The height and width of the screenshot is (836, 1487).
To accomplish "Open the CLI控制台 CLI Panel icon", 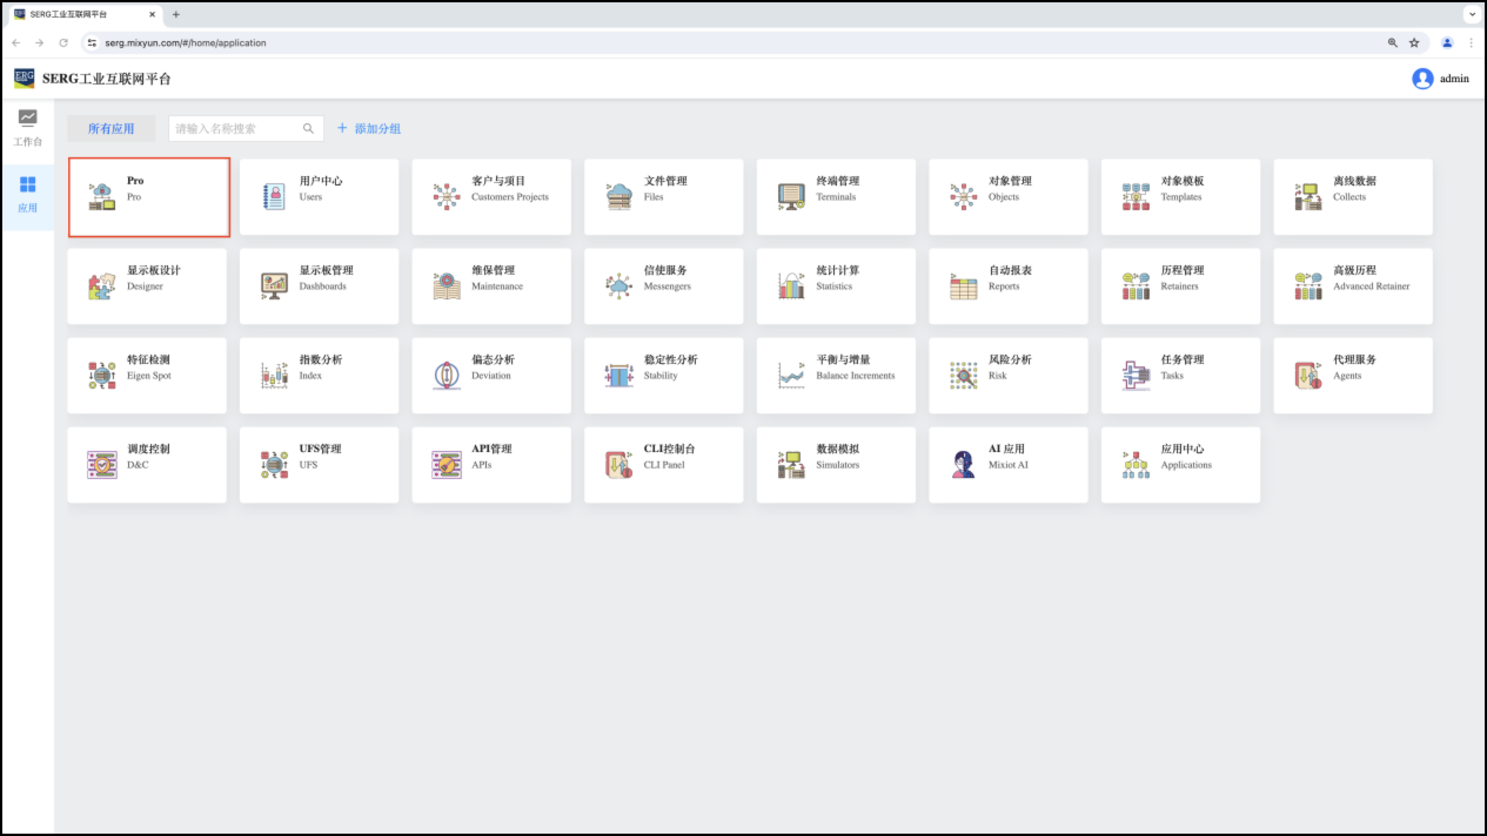I will click(x=618, y=464).
